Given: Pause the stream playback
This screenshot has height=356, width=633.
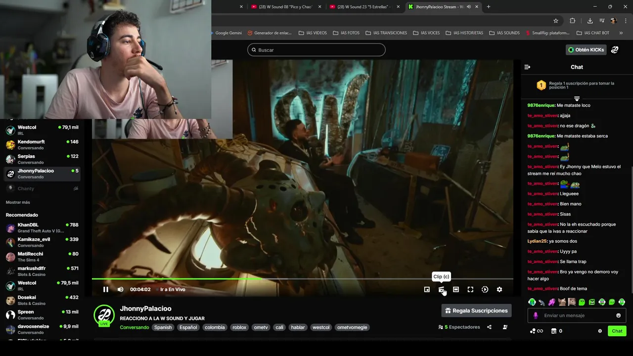Looking at the screenshot, I should (x=105, y=289).
